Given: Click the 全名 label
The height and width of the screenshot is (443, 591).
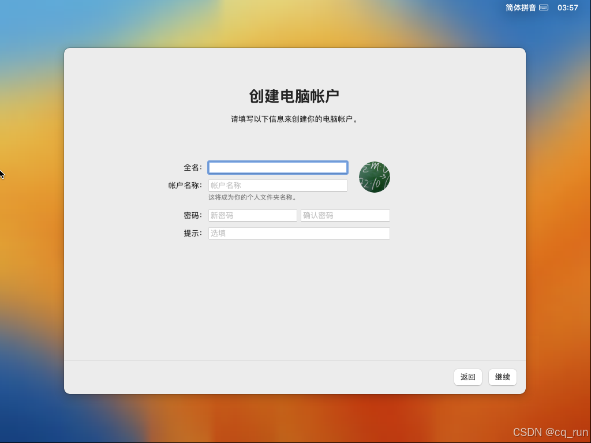Looking at the screenshot, I should 193,168.
